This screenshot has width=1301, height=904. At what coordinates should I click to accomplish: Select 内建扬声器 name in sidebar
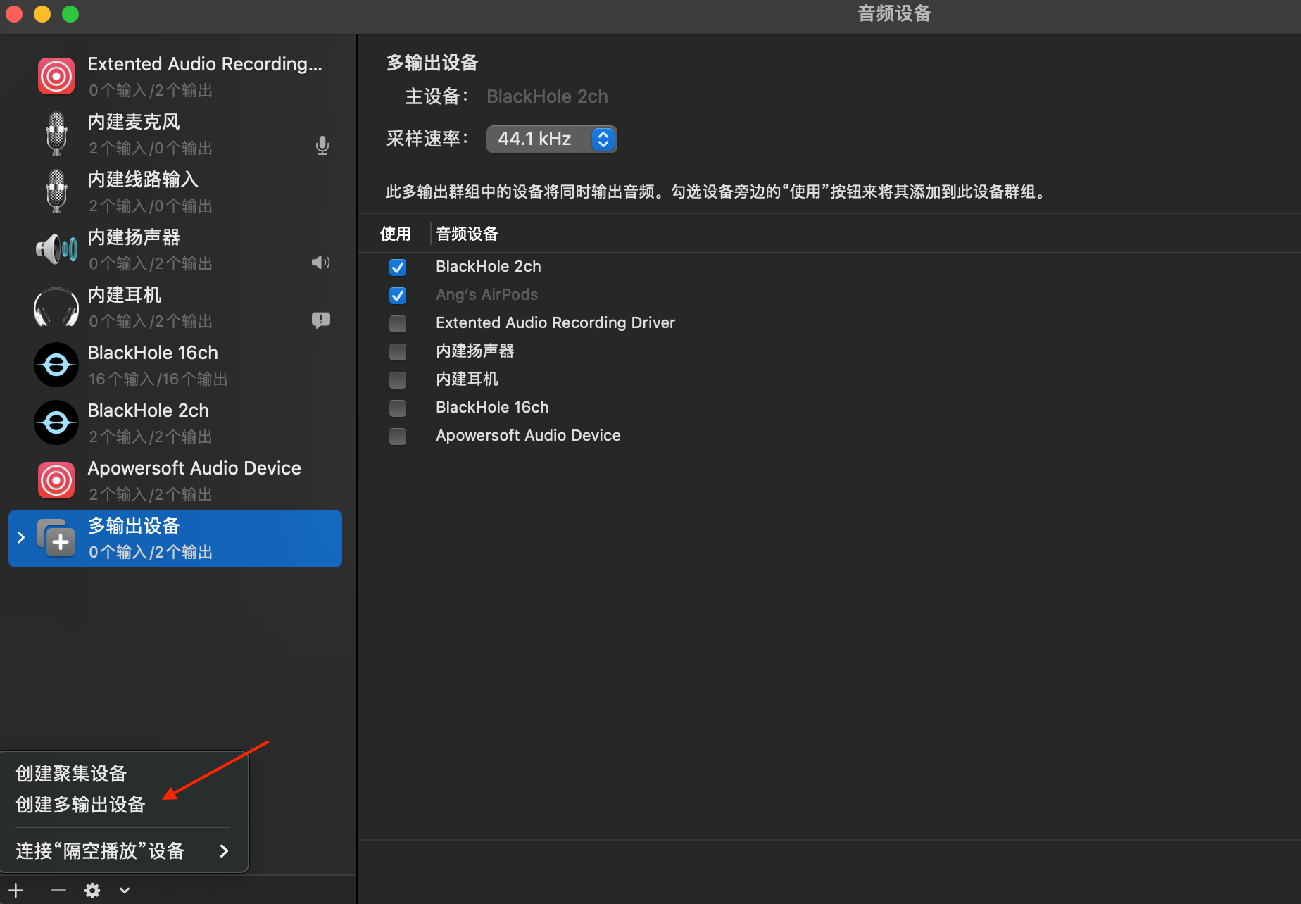point(134,237)
